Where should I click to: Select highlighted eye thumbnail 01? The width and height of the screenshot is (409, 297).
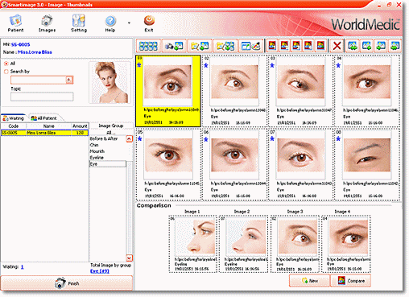pyautogui.click(x=168, y=91)
